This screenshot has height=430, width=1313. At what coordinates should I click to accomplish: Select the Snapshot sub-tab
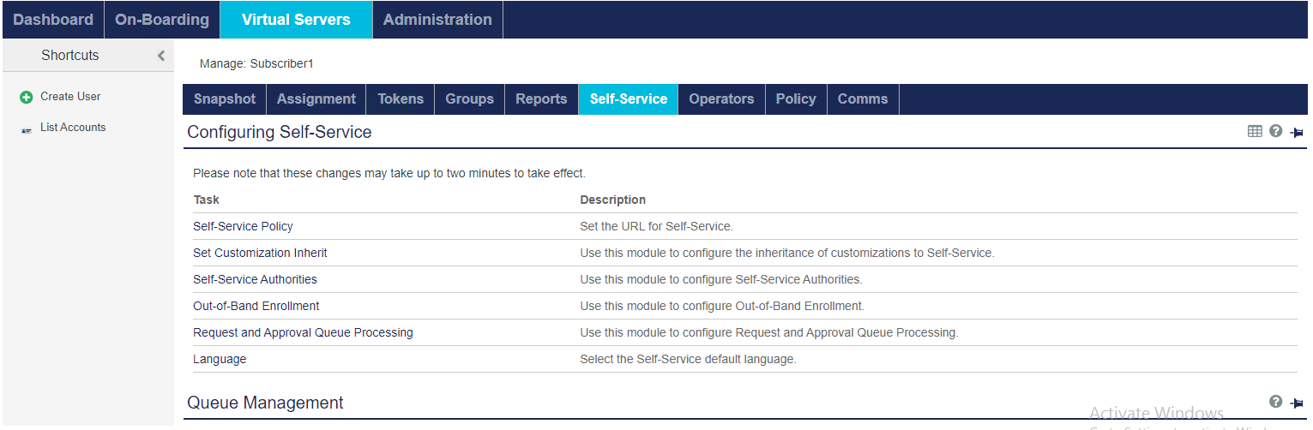[225, 99]
